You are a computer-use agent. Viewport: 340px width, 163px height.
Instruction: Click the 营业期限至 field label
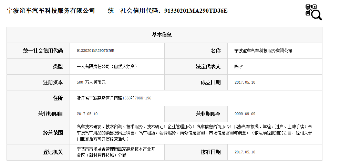coord(208,114)
